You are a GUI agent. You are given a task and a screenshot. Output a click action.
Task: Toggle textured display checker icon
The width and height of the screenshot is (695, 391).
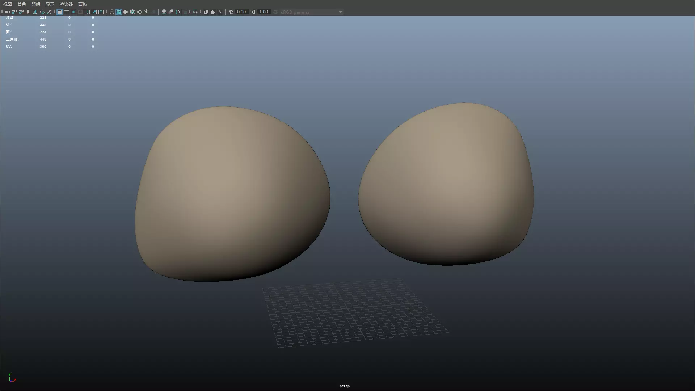pyautogui.click(x=139, y=12)
